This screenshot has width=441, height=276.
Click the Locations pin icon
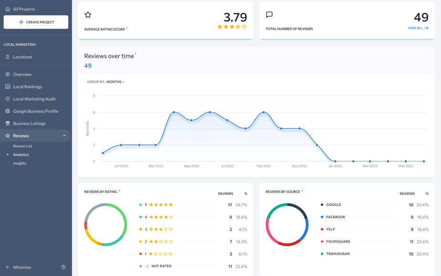(8, 57)
